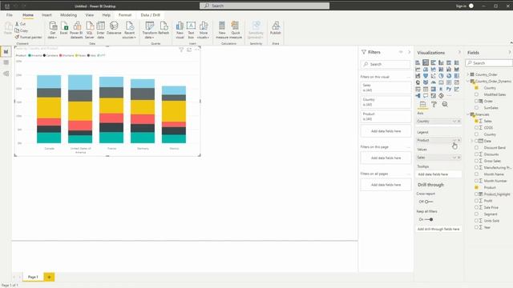The height and width of the screenshot is (288, 513).
Task: Click the Filters pane search box
Action: point(386,64)
